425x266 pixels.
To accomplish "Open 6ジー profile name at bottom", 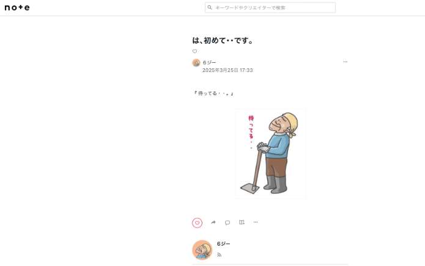I will click(x=223, y=244).
